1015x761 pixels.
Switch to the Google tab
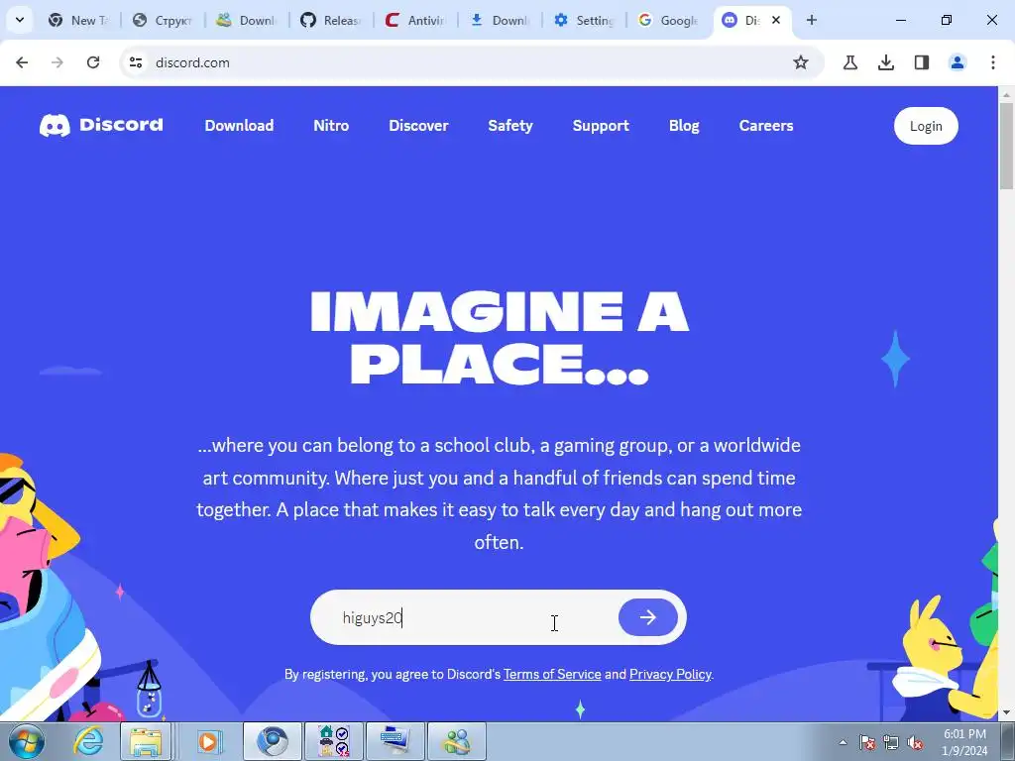point(667,20)
